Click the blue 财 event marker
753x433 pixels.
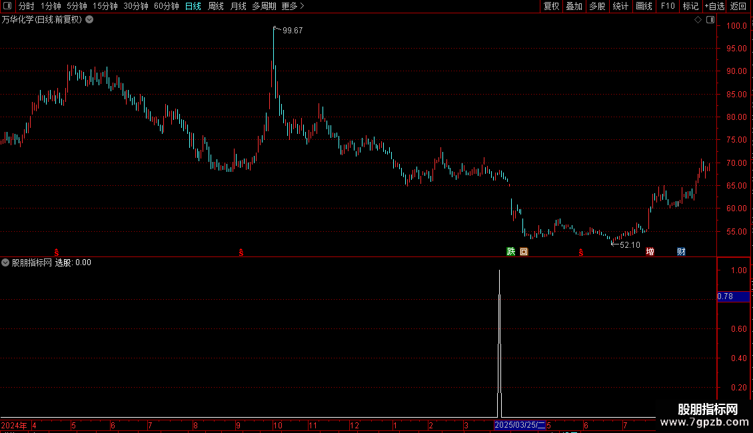(x=681, y=252)
